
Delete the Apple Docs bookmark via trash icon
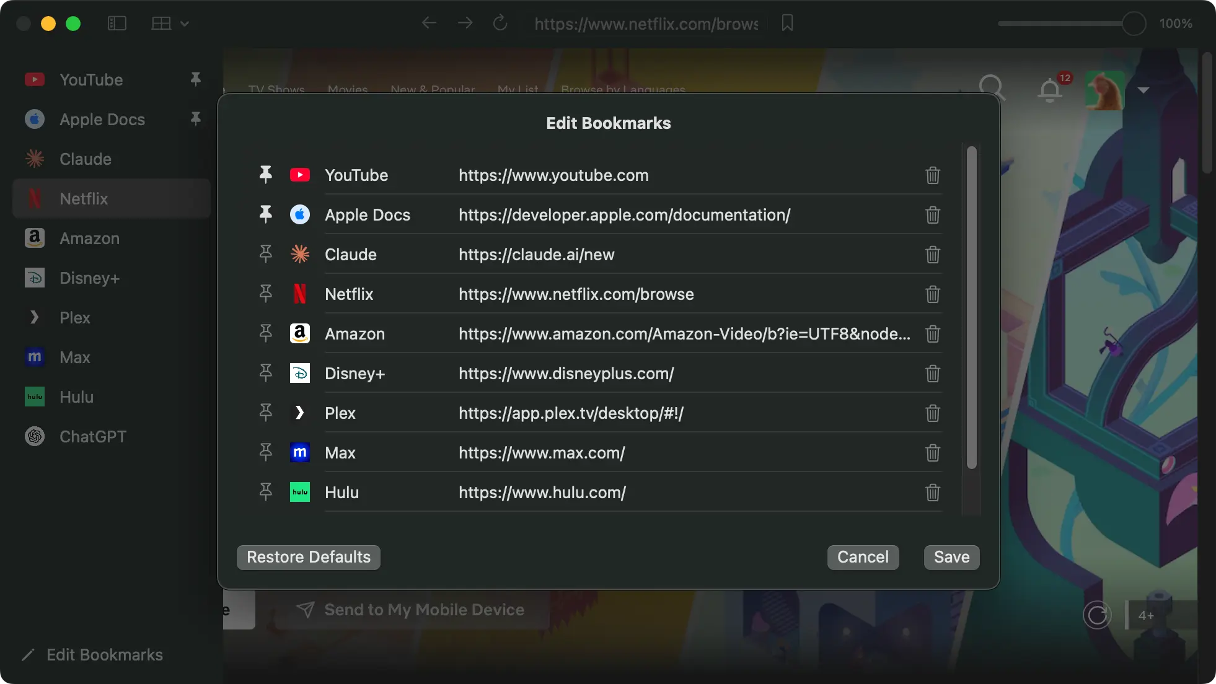click(x=932, y=215)
